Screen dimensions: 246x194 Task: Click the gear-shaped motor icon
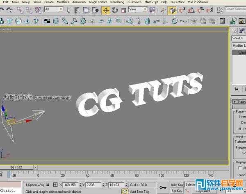pos(83,21)
